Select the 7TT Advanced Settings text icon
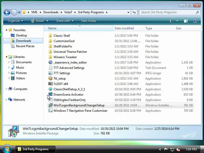This screenshot has height=153, width=204. click(x=50, y=68)
